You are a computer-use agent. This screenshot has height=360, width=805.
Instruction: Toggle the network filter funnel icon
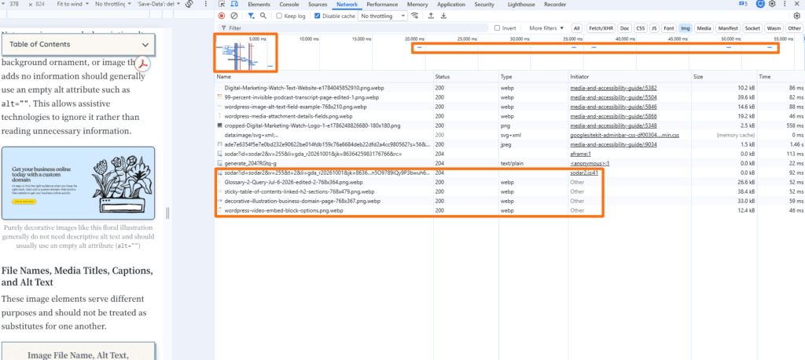tap(251, 16)
